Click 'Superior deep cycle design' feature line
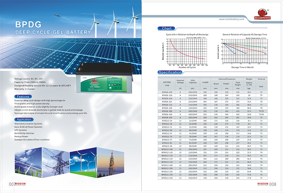The width and height of the screenshot is (283, 193). pyautogui.click(x=40, y=101)
